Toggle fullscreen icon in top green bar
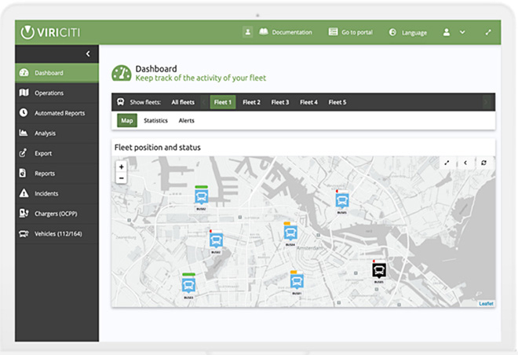Screen dimensions: 518x355 (488, 32)
